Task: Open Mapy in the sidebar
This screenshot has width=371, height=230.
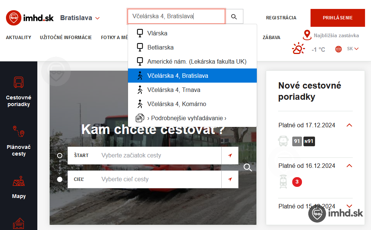Action: pyautogui.click(x=19, y=187)
